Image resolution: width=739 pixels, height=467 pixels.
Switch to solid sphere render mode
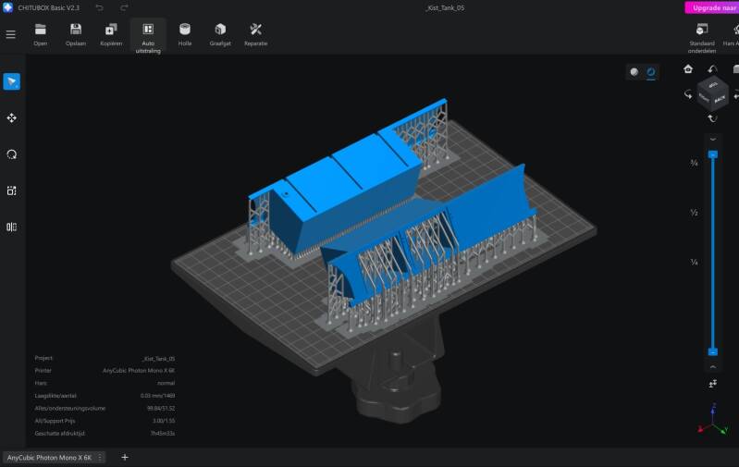(x=634, y=71)
